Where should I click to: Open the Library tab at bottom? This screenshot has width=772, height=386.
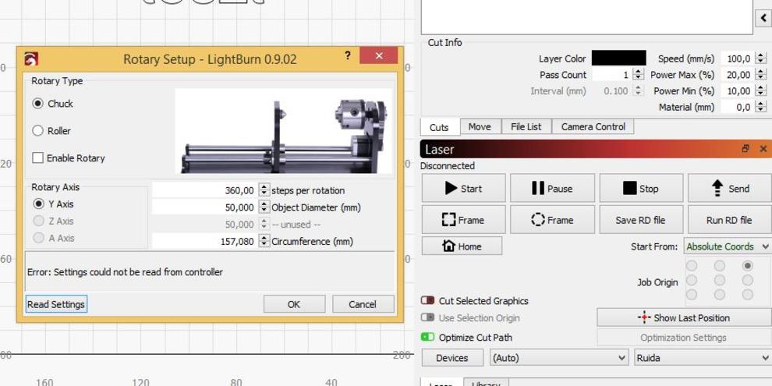(x=486, y=382)
